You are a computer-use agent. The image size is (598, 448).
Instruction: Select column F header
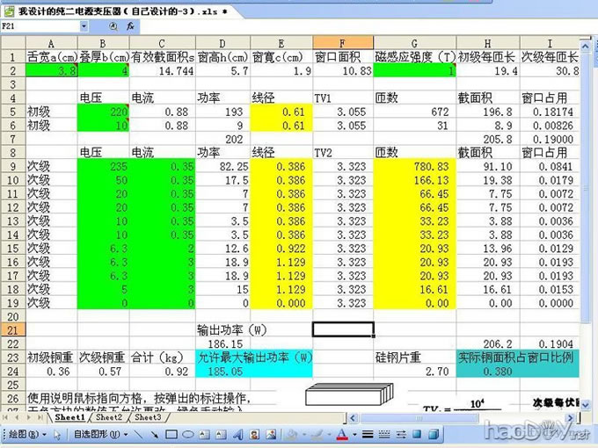coord(342,43)
